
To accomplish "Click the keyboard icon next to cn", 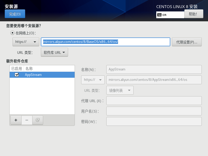I will (x=160, y=15).
